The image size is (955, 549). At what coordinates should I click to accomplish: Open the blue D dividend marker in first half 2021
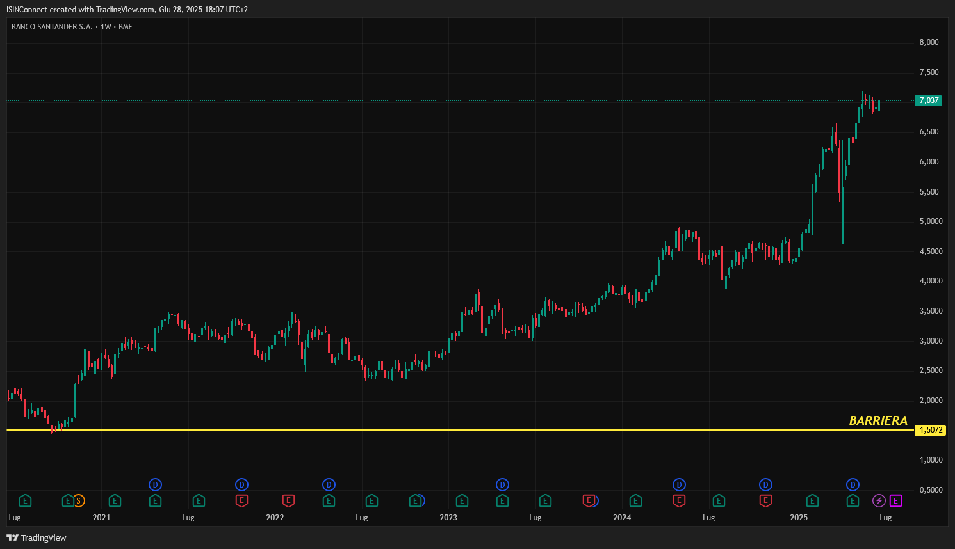[x=155, y=485]
